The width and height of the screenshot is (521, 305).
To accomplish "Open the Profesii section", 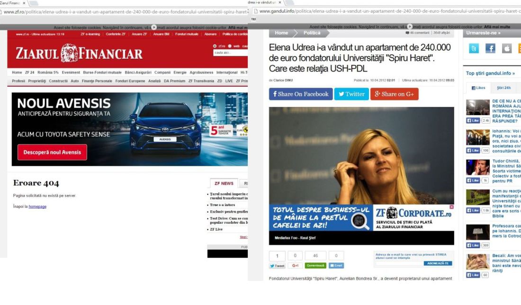I will [18, 81].
